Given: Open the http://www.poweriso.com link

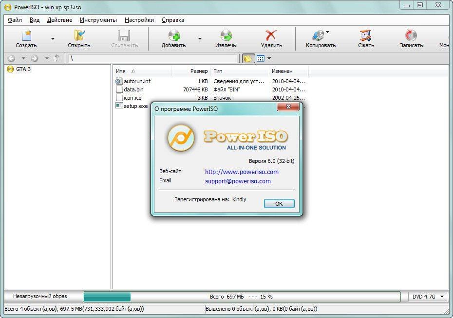Looking at the screenshot, I should point(242,172).
